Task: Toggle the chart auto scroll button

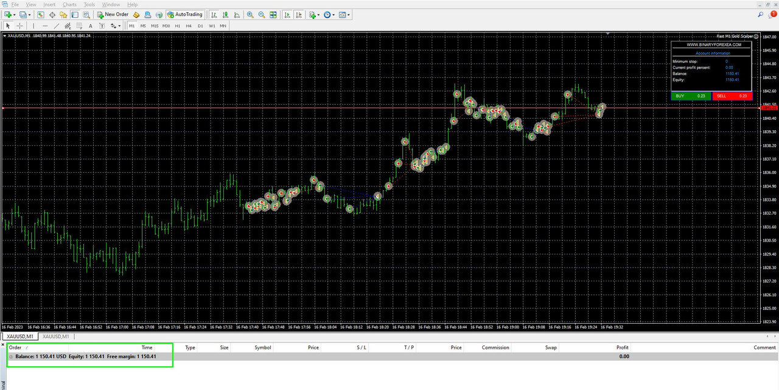Action: (287, 15)
